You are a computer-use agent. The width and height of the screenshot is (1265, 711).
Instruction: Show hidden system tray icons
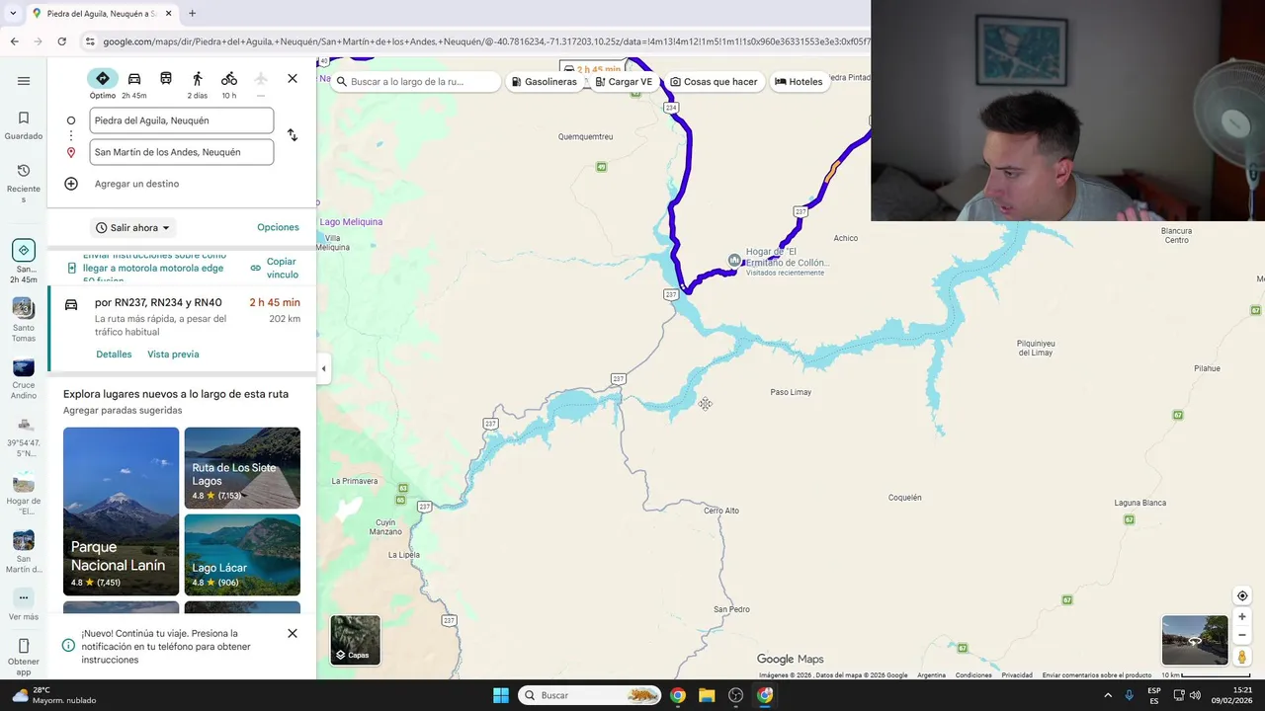pyautogui.click(x=1108, y=695)
